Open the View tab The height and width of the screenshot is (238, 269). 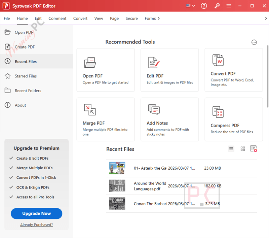click(x=99, y=19)
